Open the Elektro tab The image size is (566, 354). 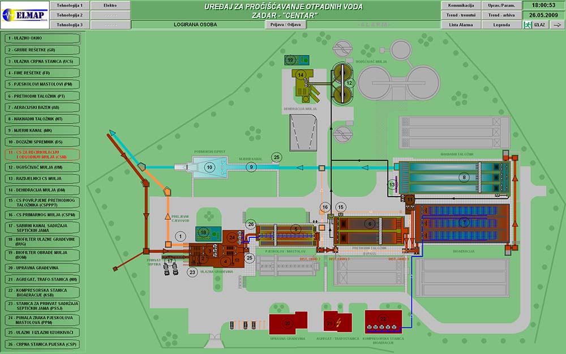point(110,5)
